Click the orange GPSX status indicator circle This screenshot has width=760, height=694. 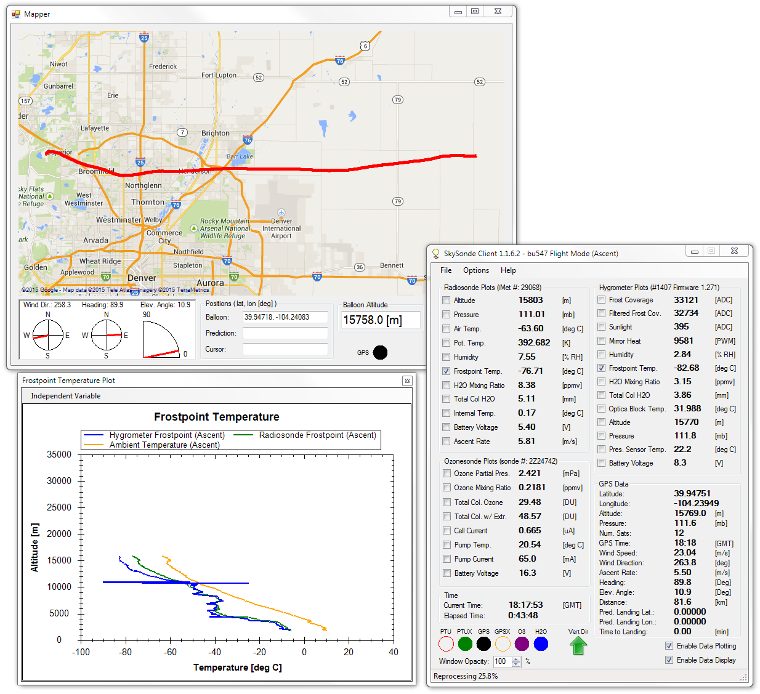[x=503, y=644]
